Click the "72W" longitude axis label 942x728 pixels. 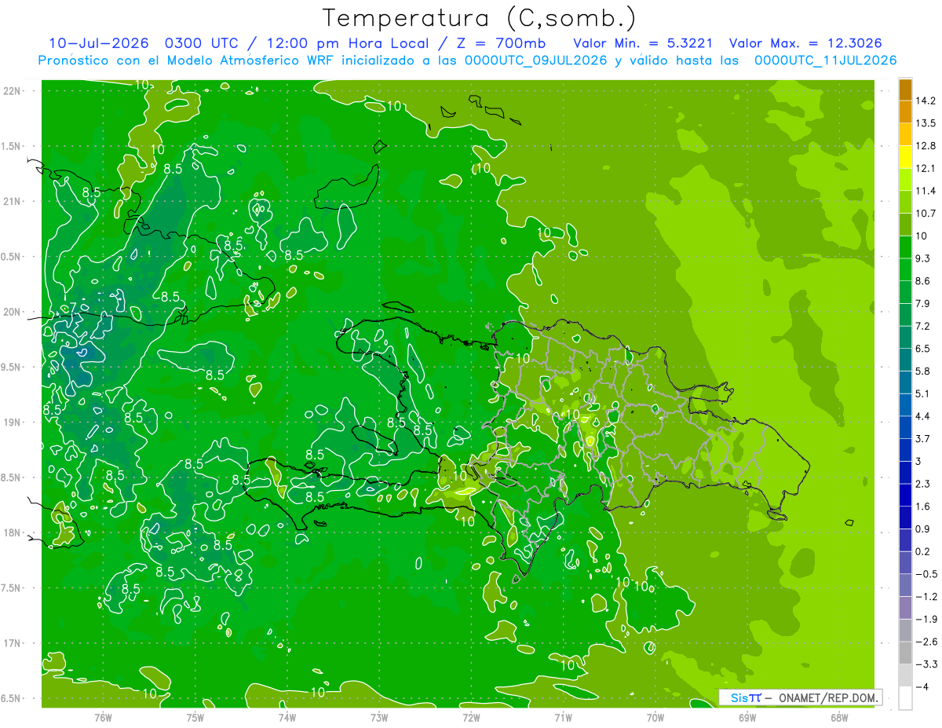tap(471, 719)
